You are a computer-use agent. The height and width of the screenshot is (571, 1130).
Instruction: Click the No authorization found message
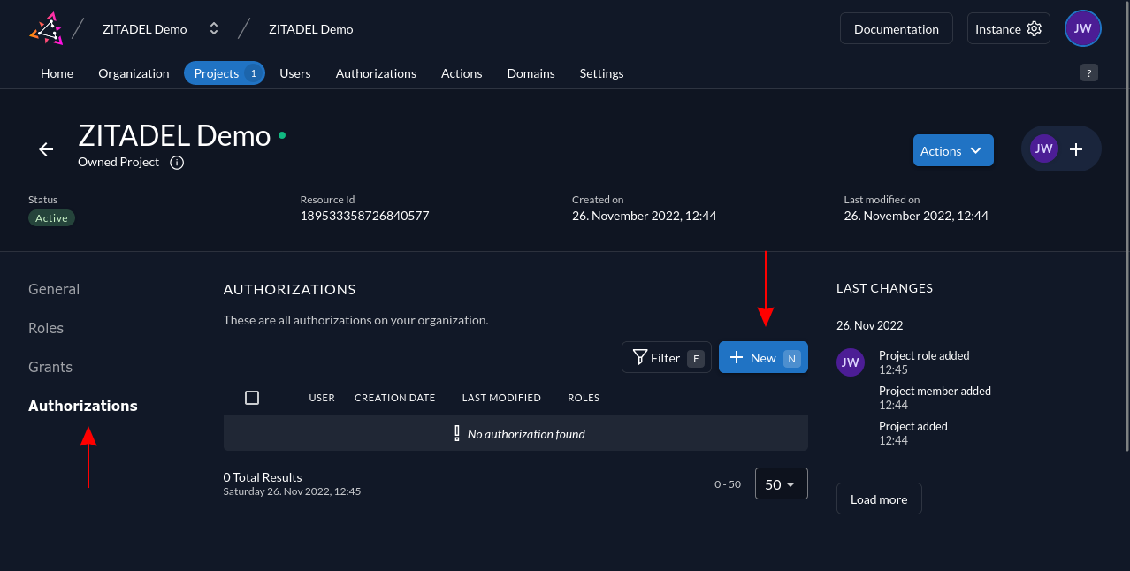[526, 433]
